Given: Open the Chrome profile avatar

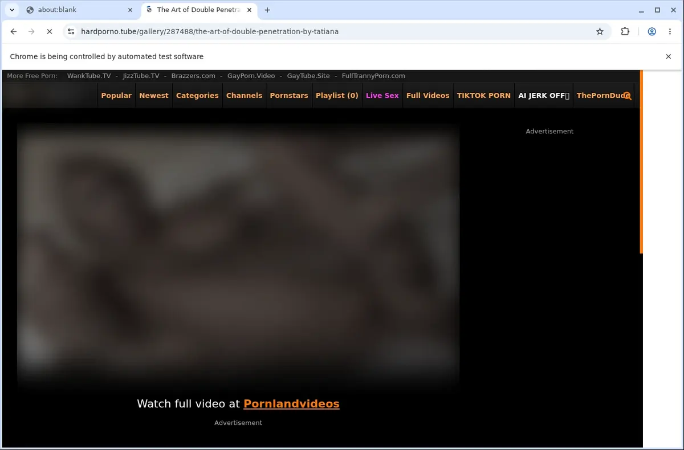Looking at the screenshot, I should [x=652, y=32].
